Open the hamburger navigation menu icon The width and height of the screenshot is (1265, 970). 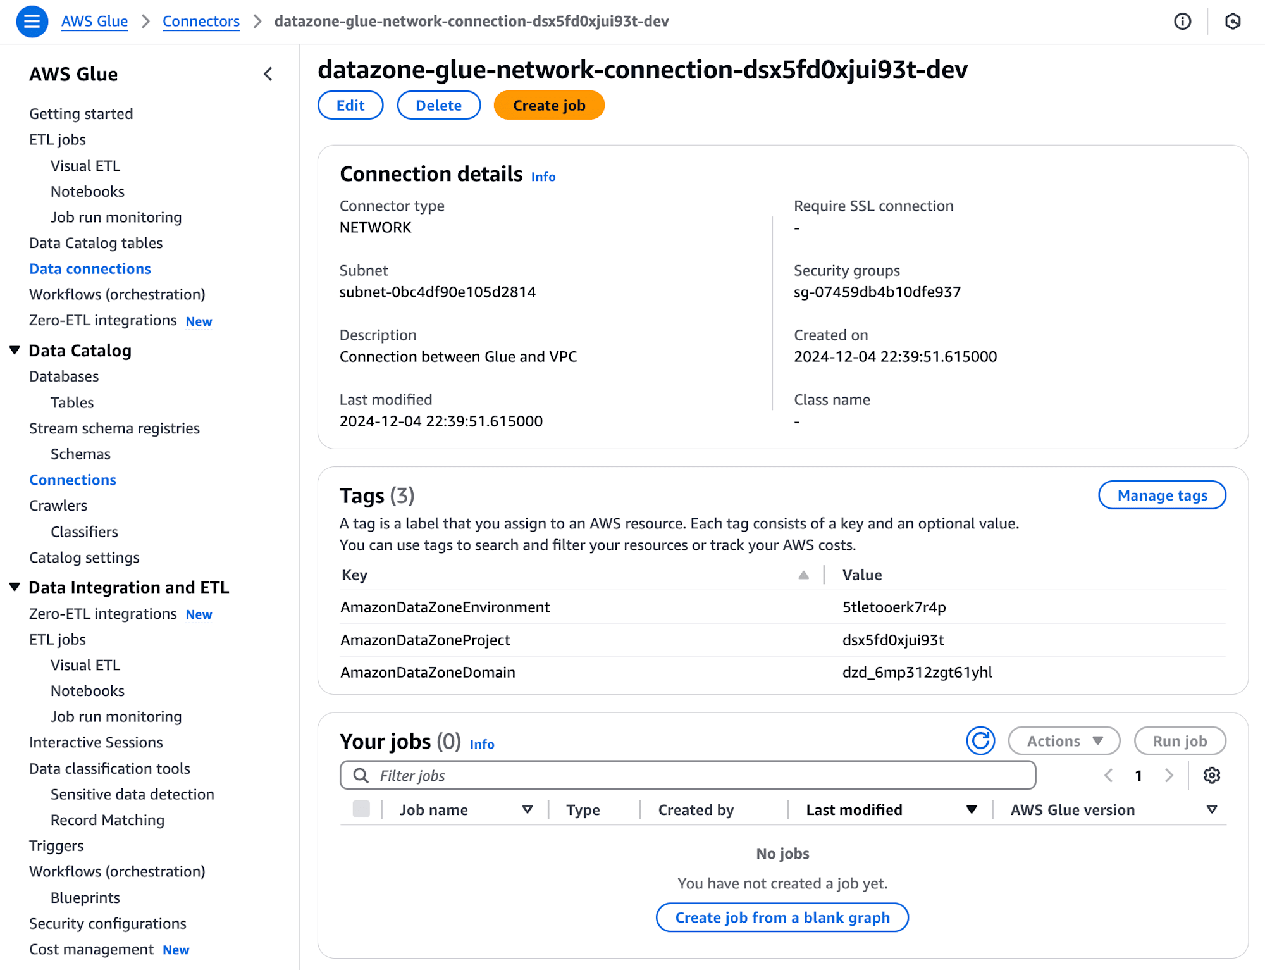[x=32, y=22]
